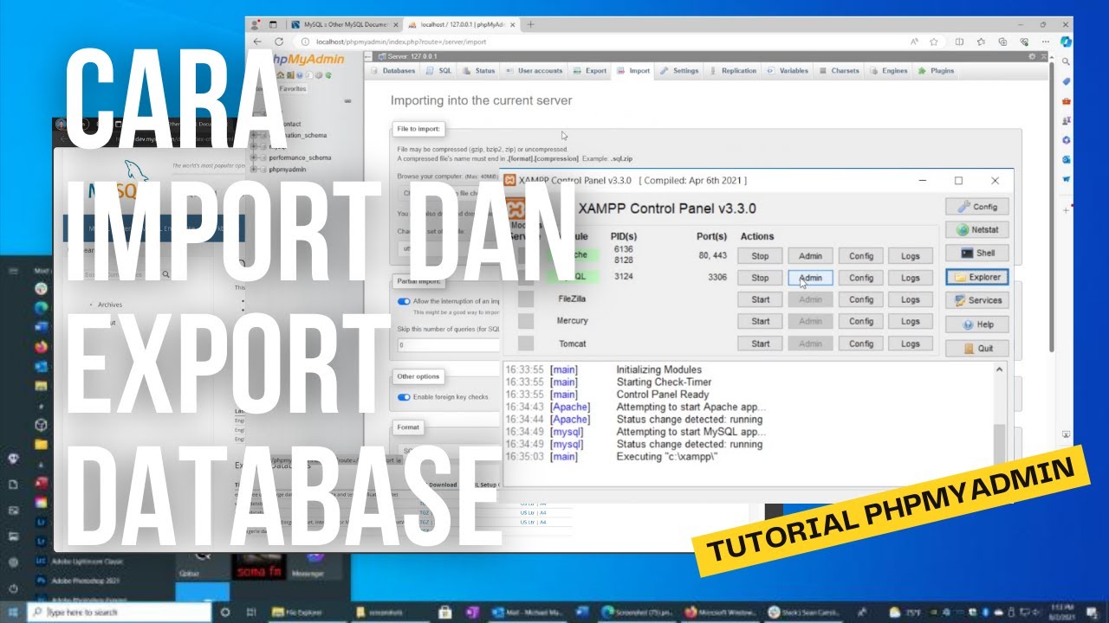Expand the phpmyadmin database tree

(x=254, y=170)
